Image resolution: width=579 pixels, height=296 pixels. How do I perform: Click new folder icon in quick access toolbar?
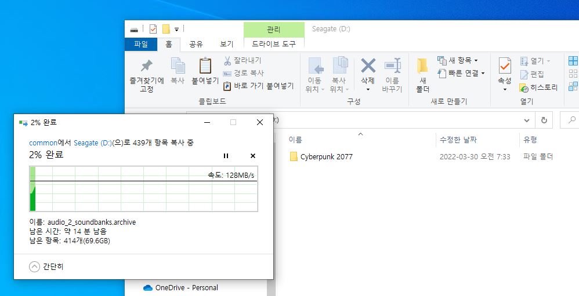[x=166, y=29]
